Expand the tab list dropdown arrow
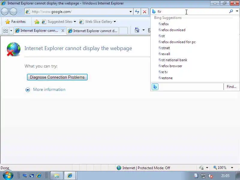The height and width of the screenshot is (180, 240). point(11,31)
